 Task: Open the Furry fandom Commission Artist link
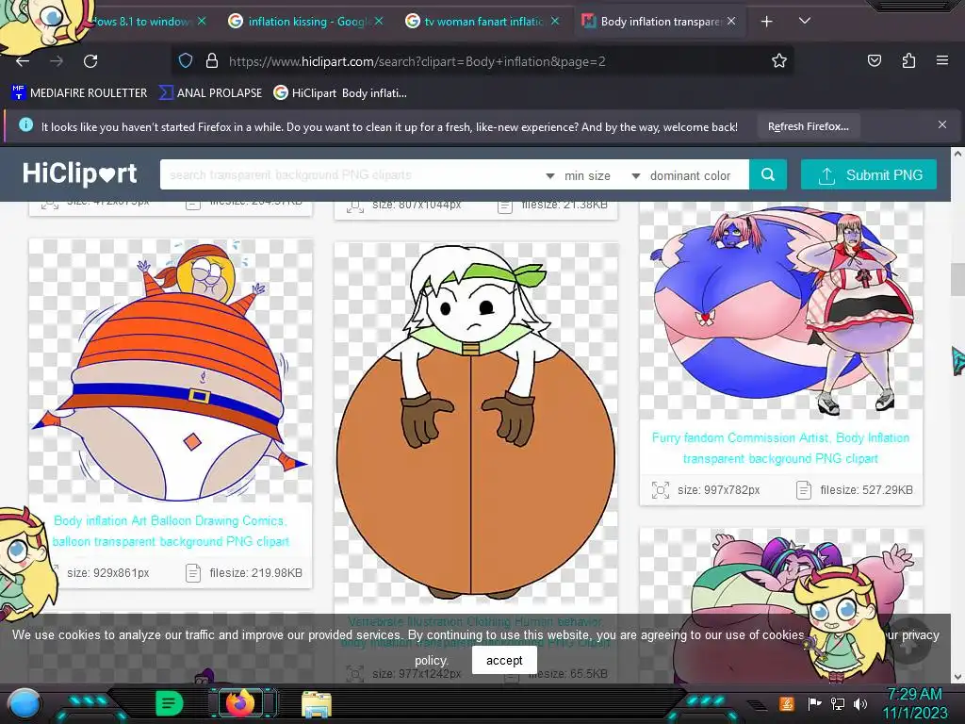[x=780, y=448]
